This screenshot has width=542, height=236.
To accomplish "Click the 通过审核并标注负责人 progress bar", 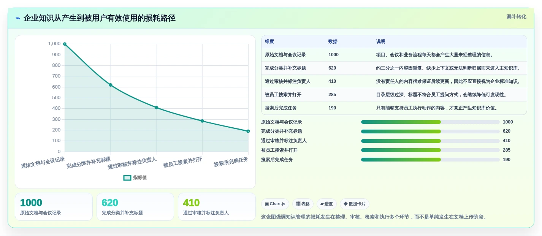I will click(430, 141).
